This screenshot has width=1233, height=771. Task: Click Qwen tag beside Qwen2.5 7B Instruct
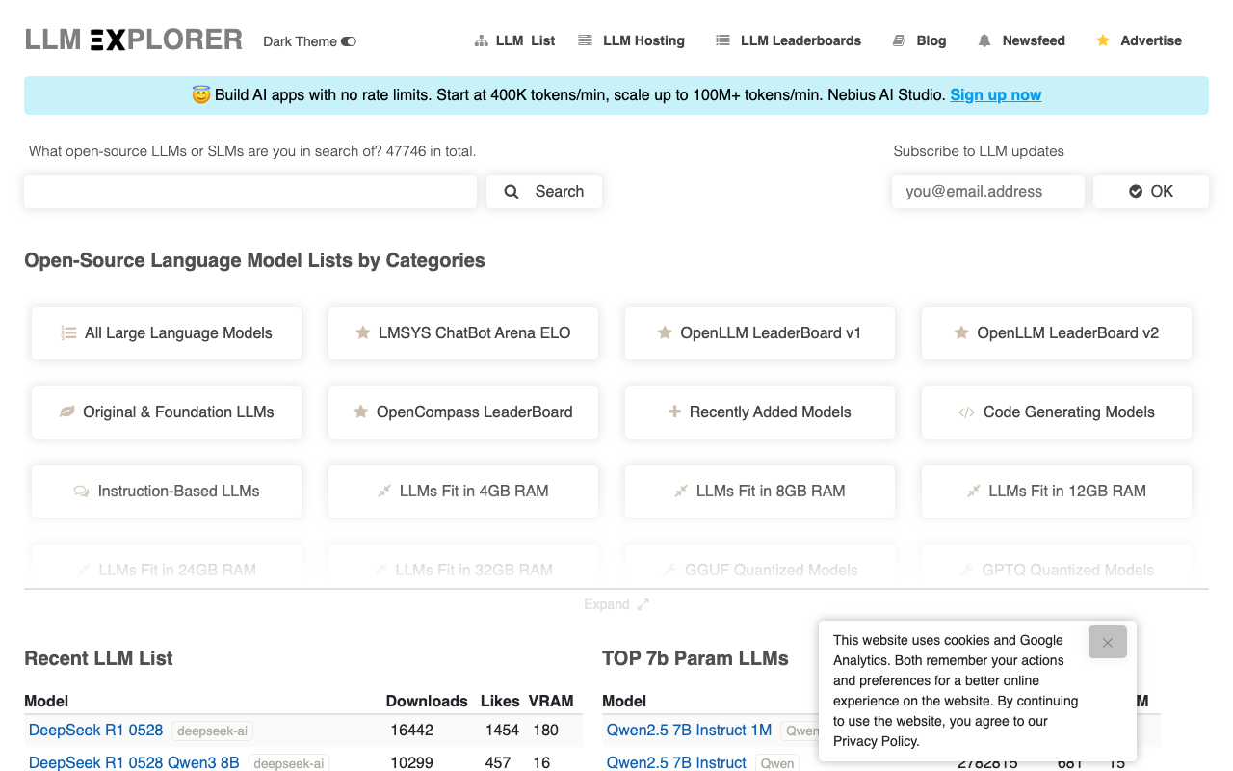(777, 763)
